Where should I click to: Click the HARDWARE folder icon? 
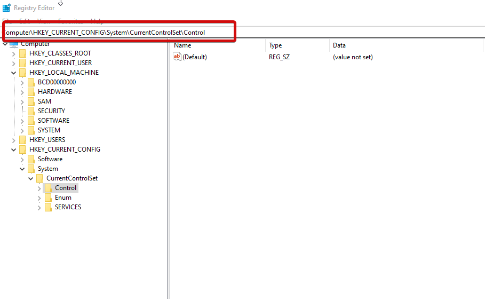(x=31, y=92)
